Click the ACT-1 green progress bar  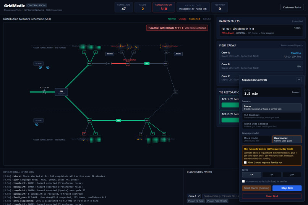point(230,105)
